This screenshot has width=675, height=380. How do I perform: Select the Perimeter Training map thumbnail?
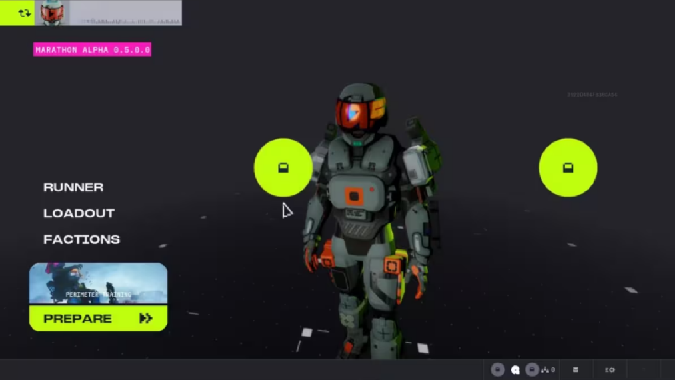[98, 284]
